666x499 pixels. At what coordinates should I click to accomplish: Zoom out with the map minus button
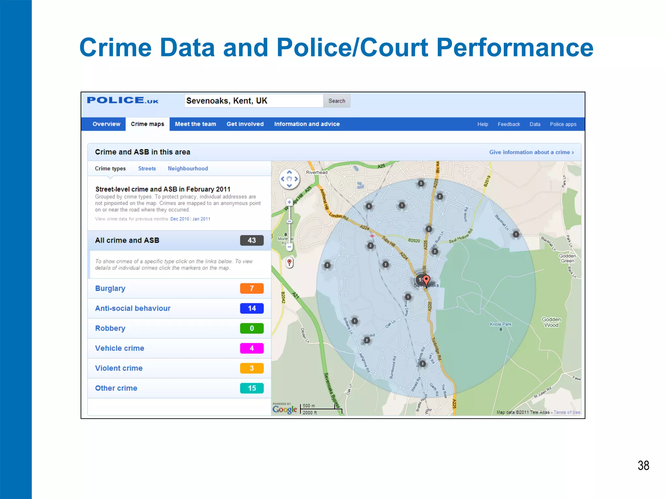pos(289,247)
